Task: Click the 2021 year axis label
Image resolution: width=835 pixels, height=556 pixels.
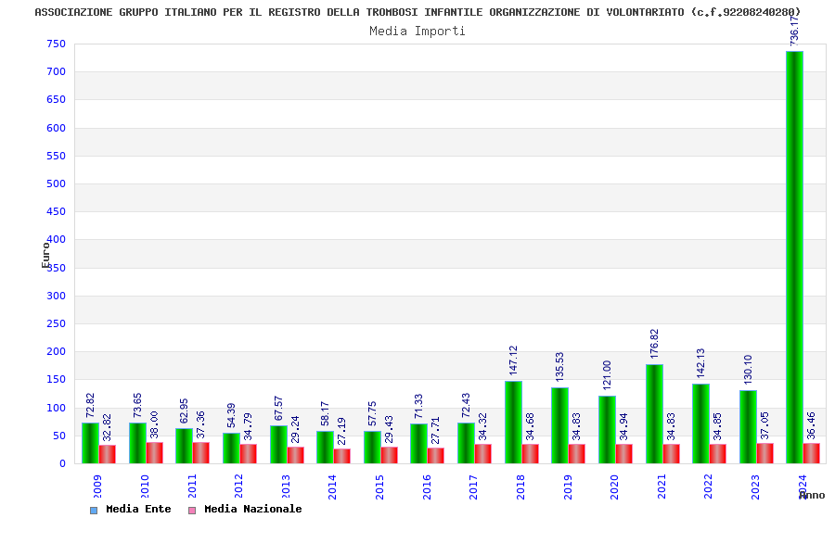Action: pyautogui.click(x=662, y=486)
